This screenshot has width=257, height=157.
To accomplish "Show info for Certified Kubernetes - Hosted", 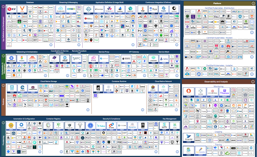I will (252, 57).
